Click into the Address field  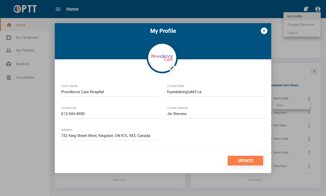tap(110, 136)
